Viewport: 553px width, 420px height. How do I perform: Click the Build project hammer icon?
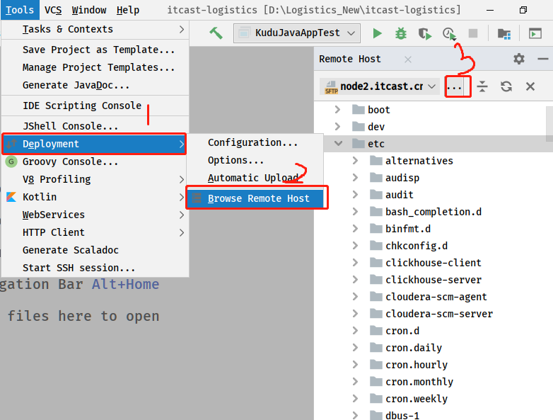click(216, 33)
